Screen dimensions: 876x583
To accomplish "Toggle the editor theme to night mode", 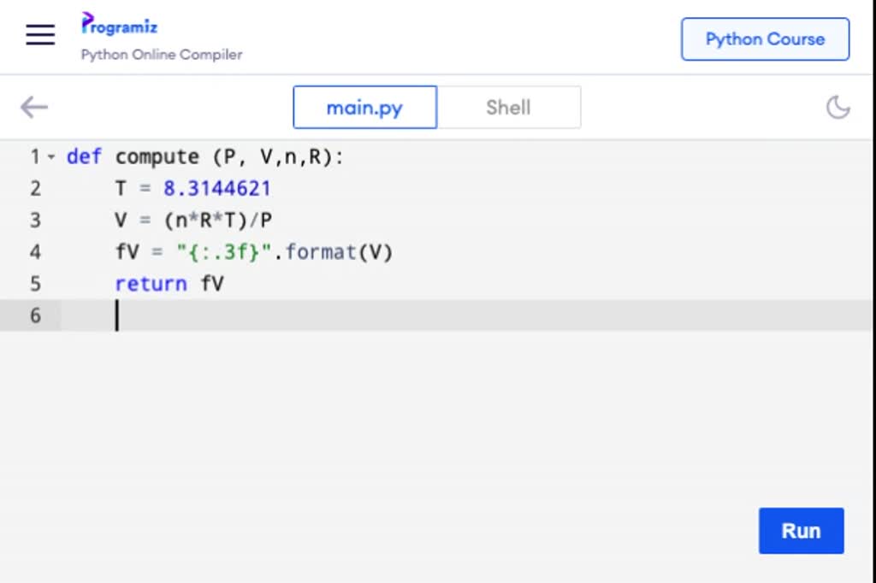I will point(838,107).
